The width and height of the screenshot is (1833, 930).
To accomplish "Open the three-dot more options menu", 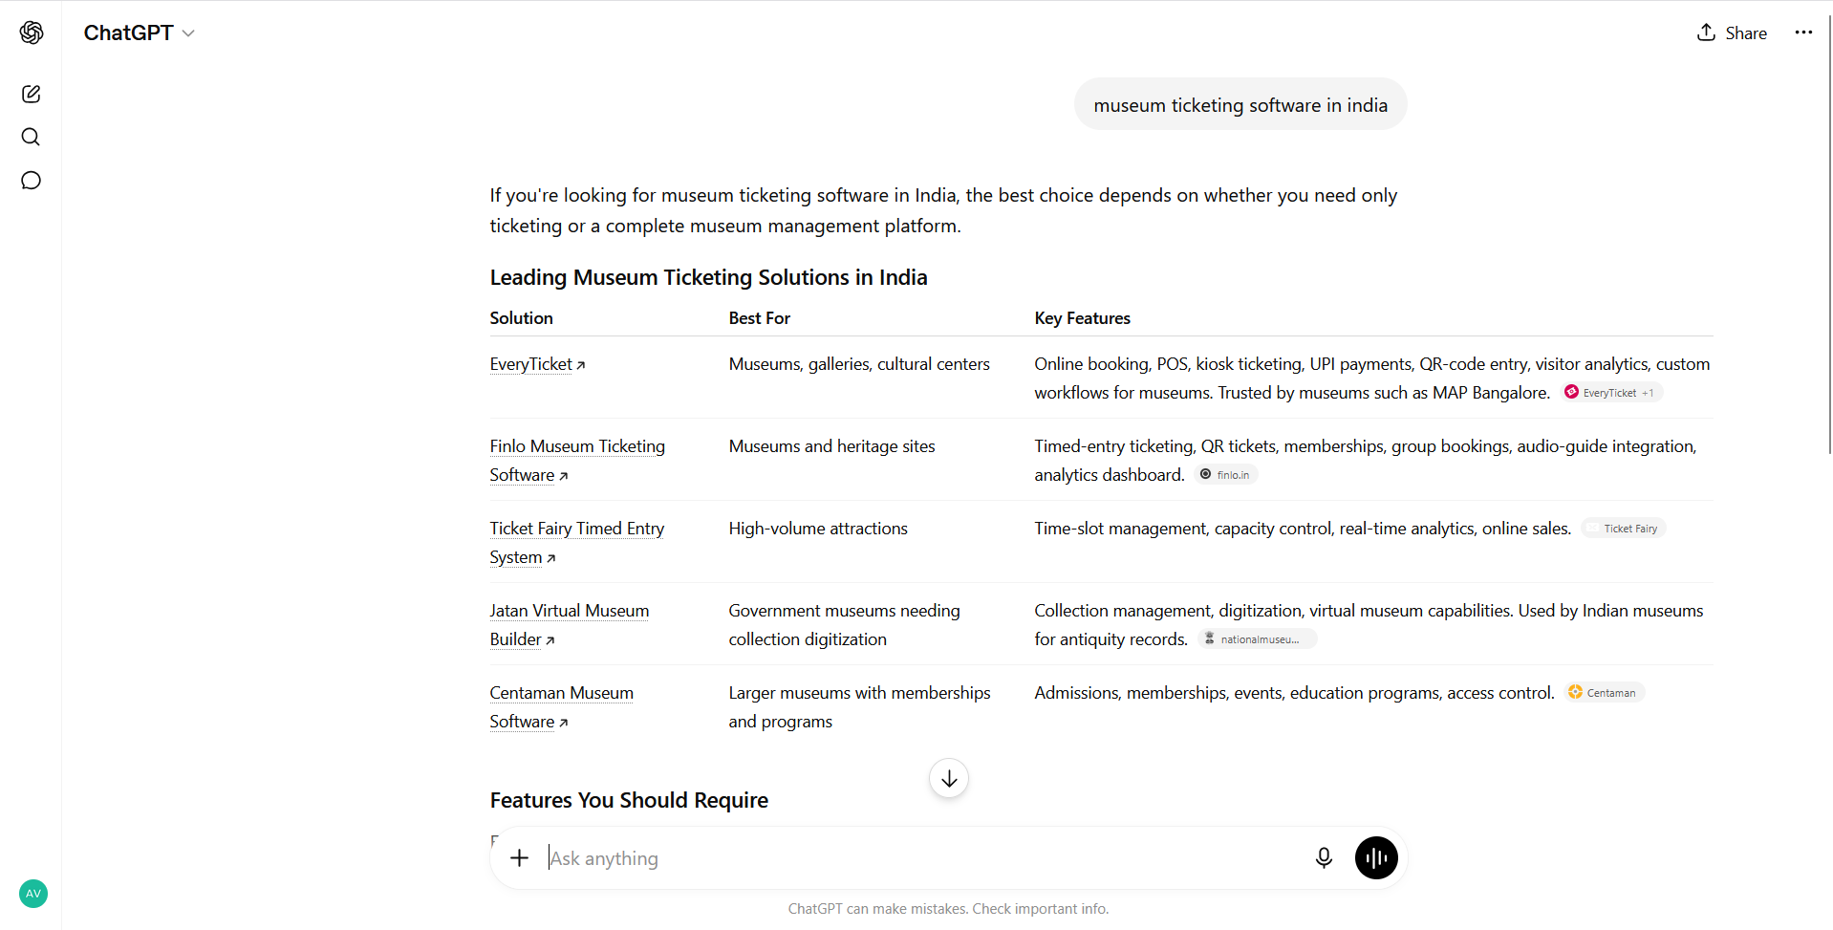I will (x=1803, y=32).
